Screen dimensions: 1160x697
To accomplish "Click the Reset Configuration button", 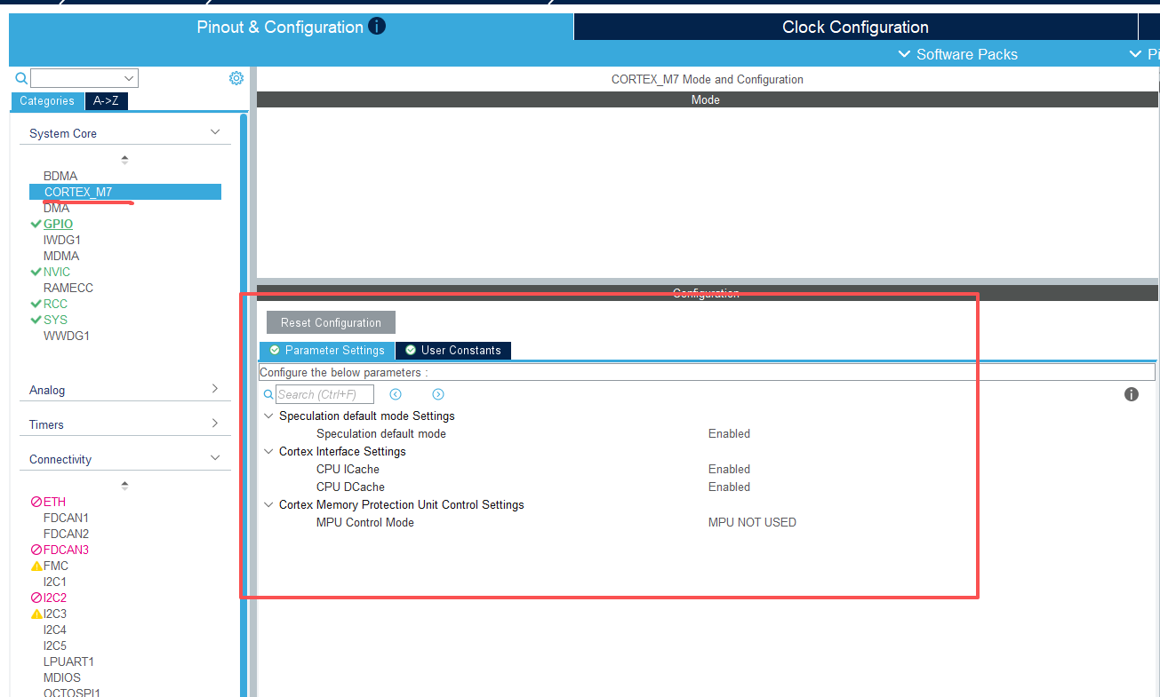I will [x=331, y=322].
